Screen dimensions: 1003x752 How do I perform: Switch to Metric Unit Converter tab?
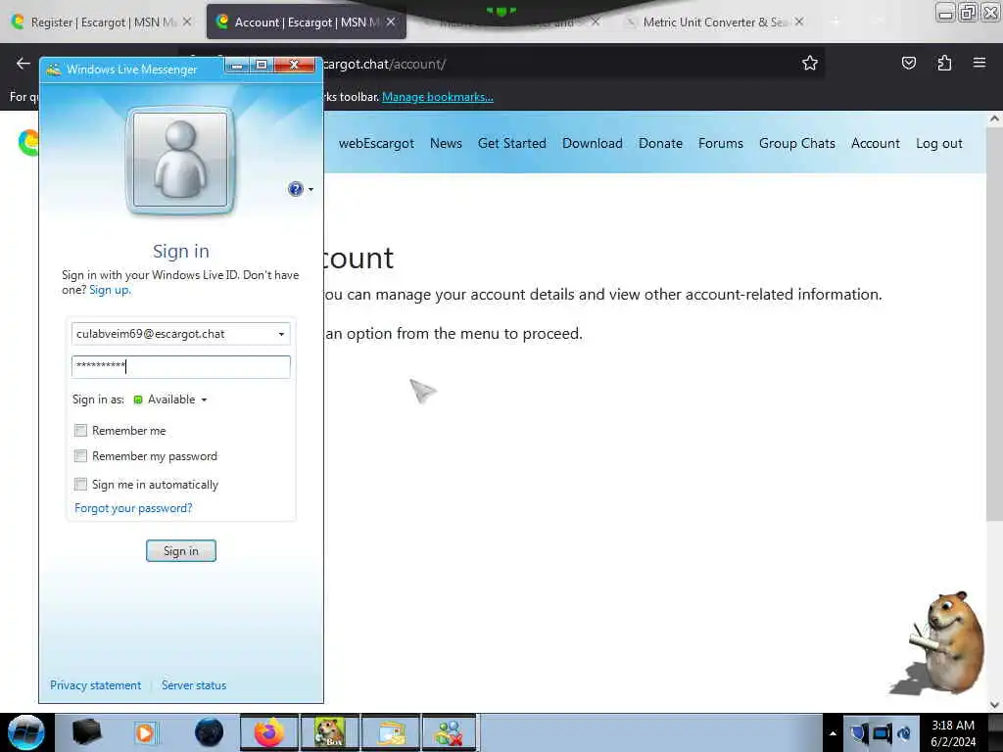pos(714,23)
